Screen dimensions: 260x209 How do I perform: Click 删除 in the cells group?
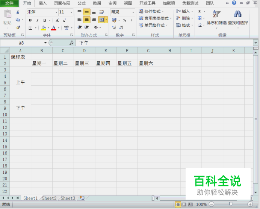tap(184, 18)
